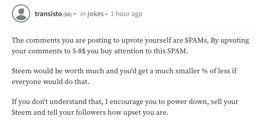The width and height of the screenshot is (276, 140).
Task: Open the jokes category link
Action: pyautogui.click(x=95, y=14)
